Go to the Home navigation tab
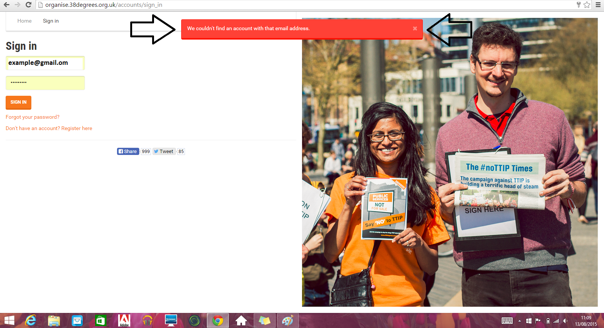This screenshot has width=604, height=328. pyautogui.click(x=25, y=21)
